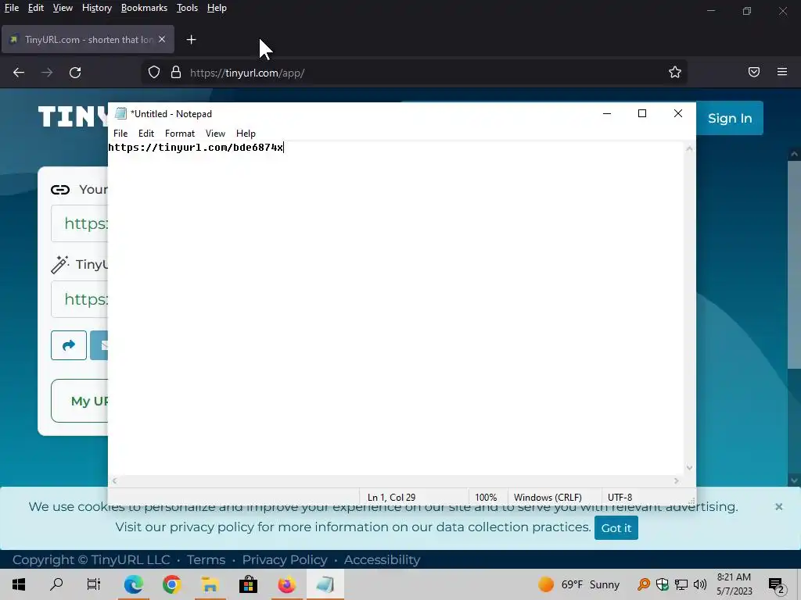Open Windows taskbar search
The height and width of the screenshot is (600, 801).
(56, 584)
